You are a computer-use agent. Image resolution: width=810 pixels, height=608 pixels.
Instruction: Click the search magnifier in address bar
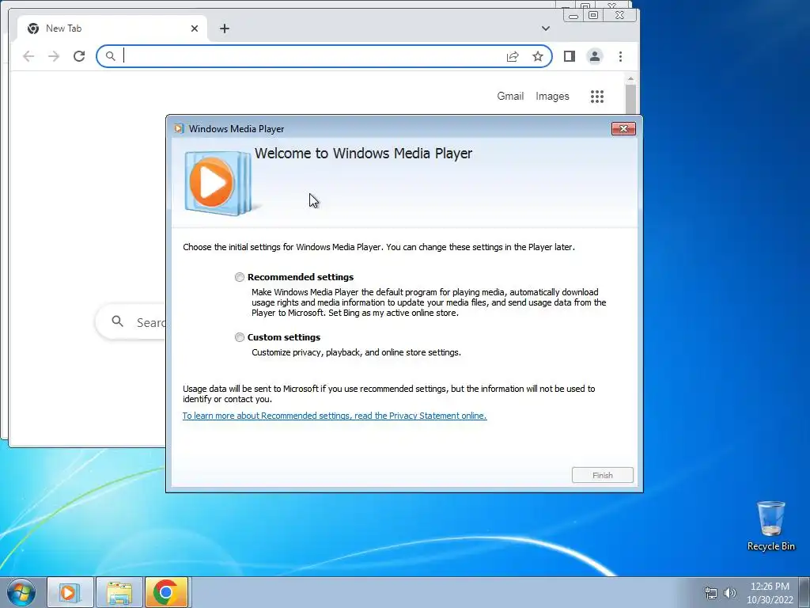click(x=110, y=56)
